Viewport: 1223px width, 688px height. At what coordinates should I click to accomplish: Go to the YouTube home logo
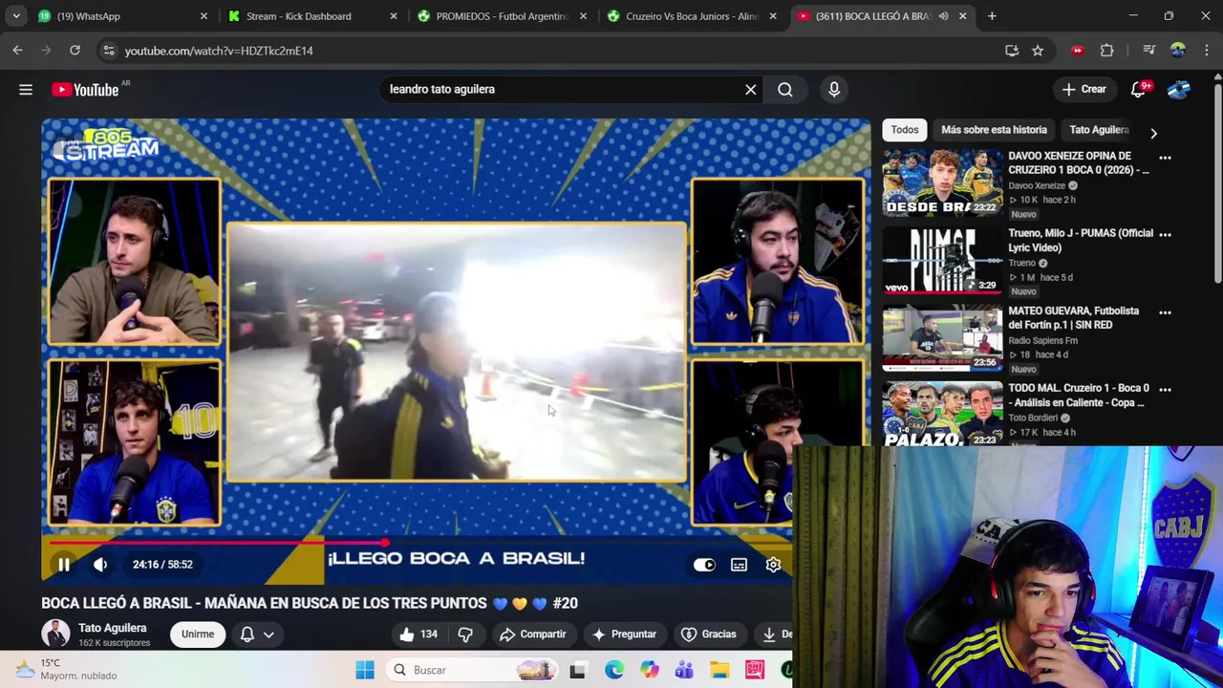tap(85, 89)
